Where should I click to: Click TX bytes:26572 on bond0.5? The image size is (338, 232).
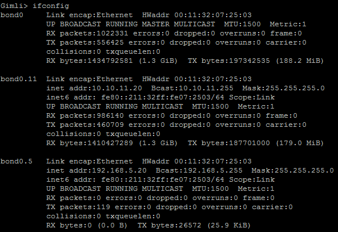[x=170, y=225]
